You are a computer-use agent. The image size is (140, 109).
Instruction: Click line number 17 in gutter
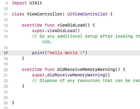[x=6, y=53]
